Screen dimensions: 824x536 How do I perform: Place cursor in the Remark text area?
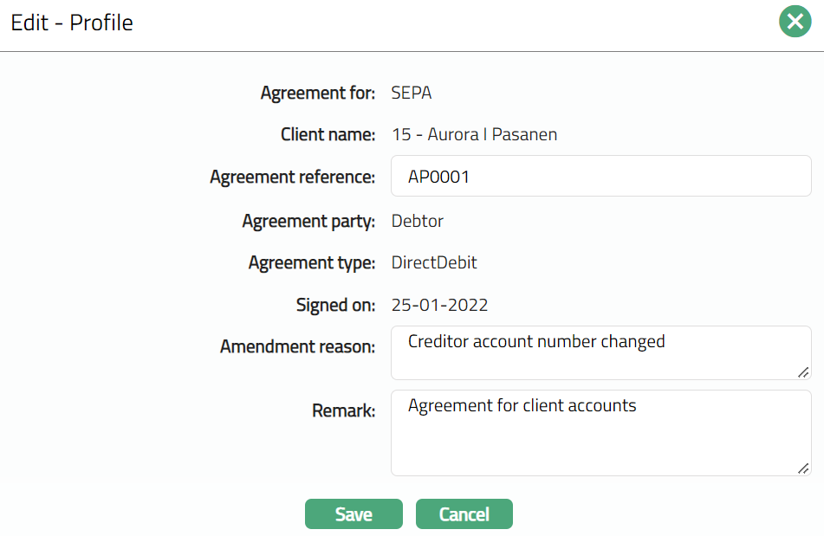coord(600,433)
